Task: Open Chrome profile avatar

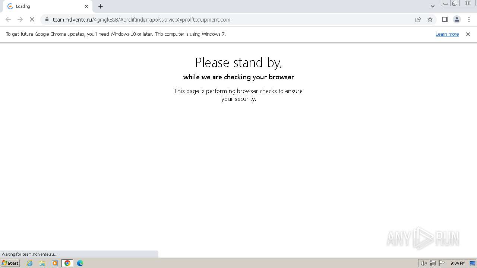Action: pos(457,19)
